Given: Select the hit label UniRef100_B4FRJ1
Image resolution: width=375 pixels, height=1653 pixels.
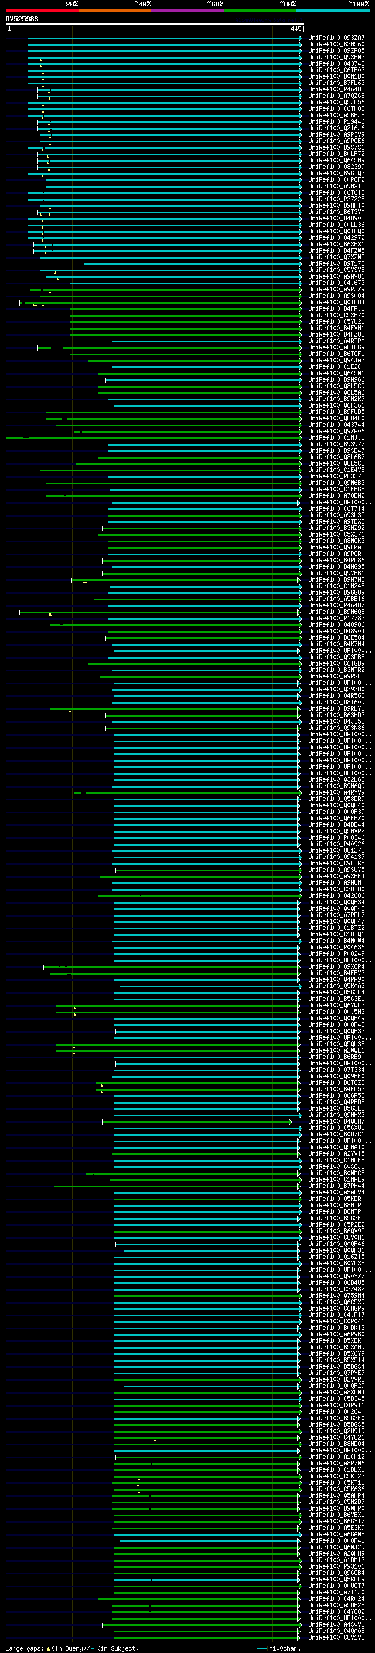Looking at the screenshot, I should (336, 308).
